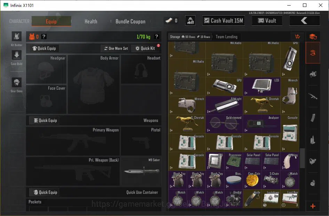Select the G. Cheetah statue beside FillLight
The width and height of the screenshot is (329, 216).
tap(262, 105)
